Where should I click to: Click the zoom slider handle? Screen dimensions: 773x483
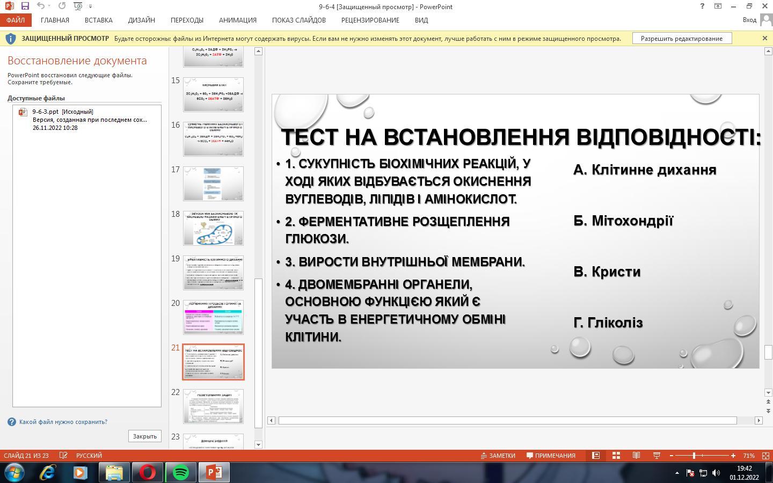coord(694,456)
